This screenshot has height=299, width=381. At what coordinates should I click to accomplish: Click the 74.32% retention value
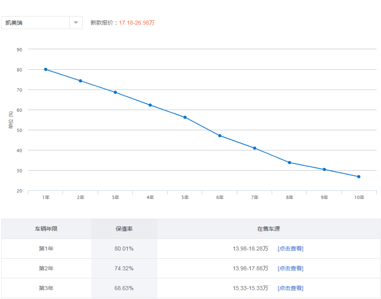pyautogui.click(x=124, y=268)
